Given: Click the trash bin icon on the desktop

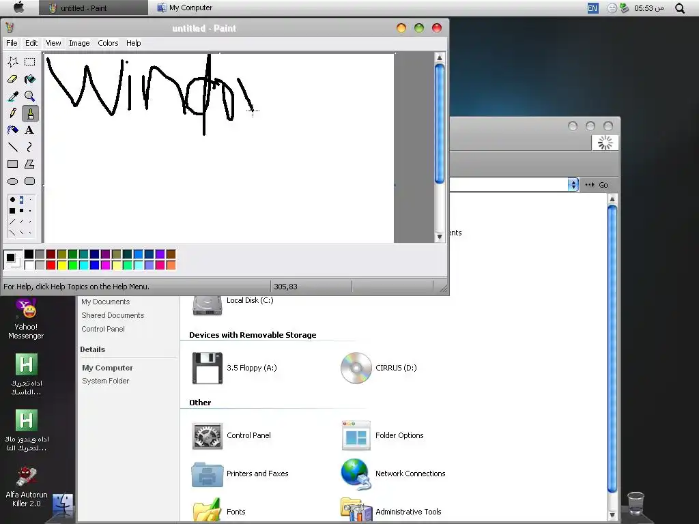Looking at the screenshot, I should pyautogui.click(x=636, y=503).
